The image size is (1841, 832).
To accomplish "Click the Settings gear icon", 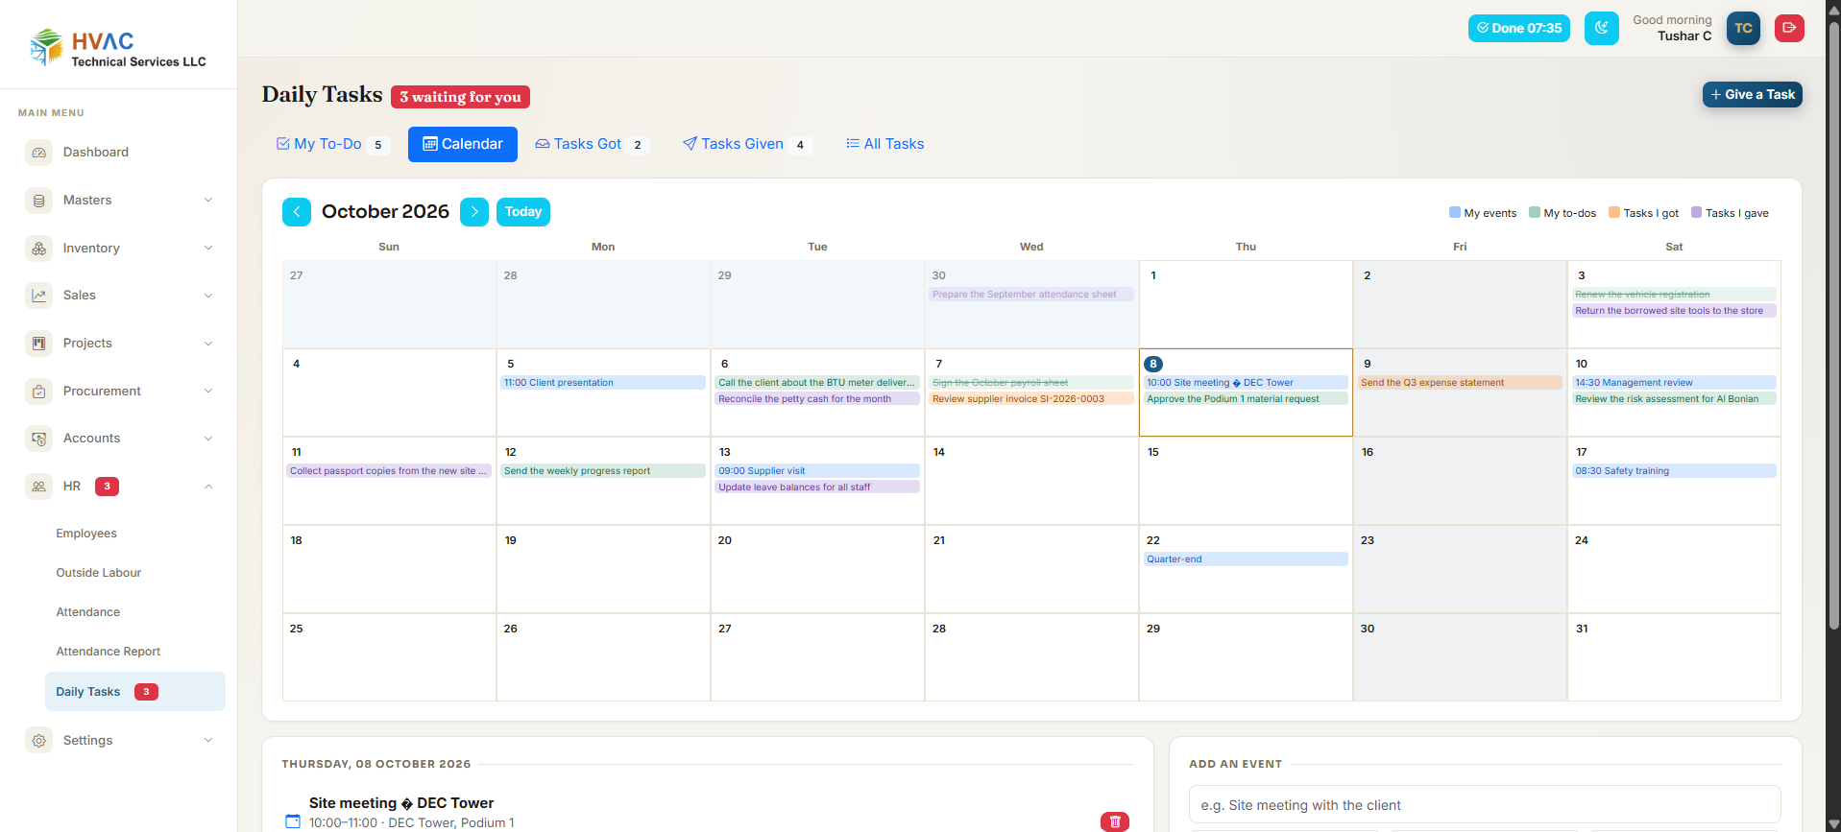I will pyautogui.click(x=38, y=741).
